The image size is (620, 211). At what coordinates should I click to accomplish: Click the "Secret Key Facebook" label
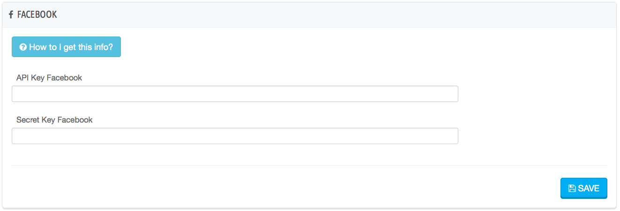(54, 120)
